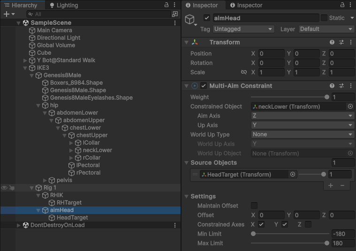Remove source object with minus button
The width and height of the screenshot is (356, 251).
342,185
